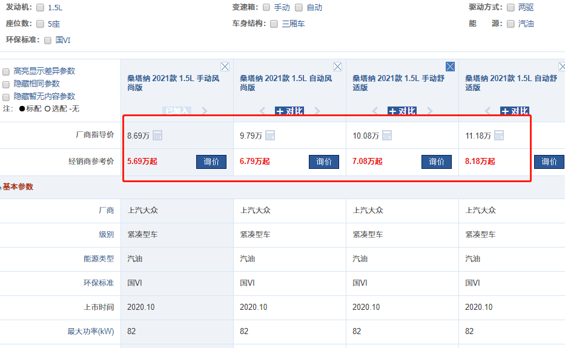This screenshot has width=565, height=348.
Task: Open the 桑塔纳 2021款 1.5L 手动舒适版 link
Action: [398, 83]
